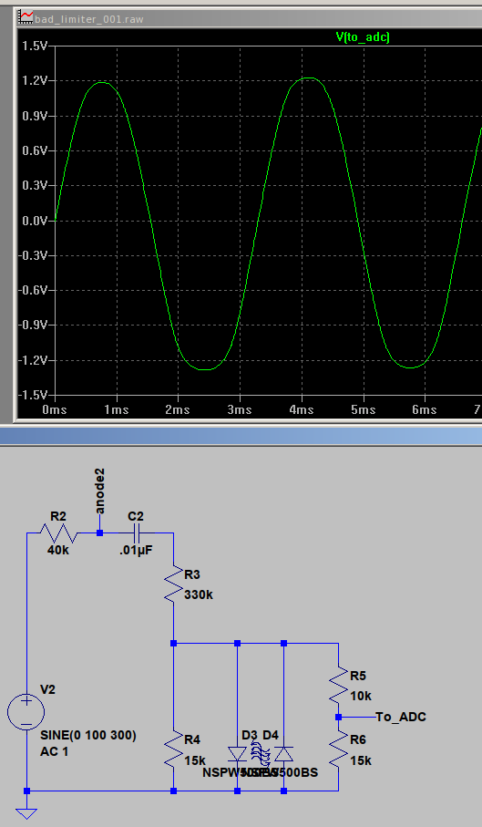The height and width of the screenshot is (827, 482).
Task: Click the 6ms time axis label
Action: (x=424, y=409)
